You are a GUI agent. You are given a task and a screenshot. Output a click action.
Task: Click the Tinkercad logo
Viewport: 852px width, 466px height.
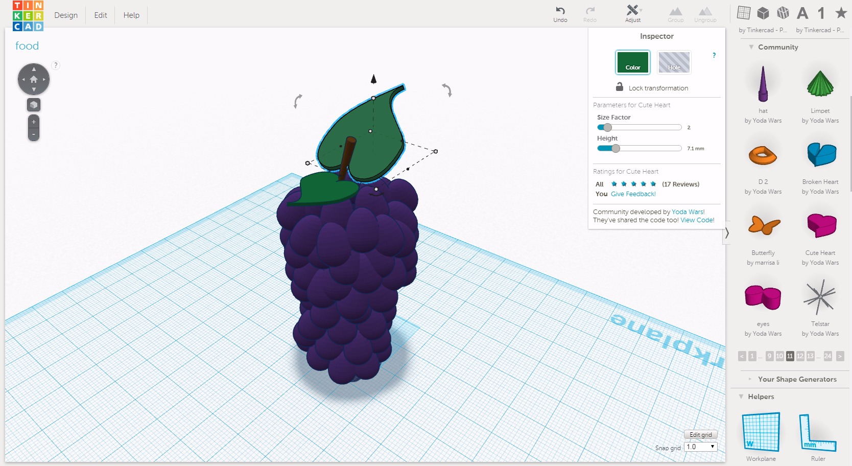tap(28, 16)
